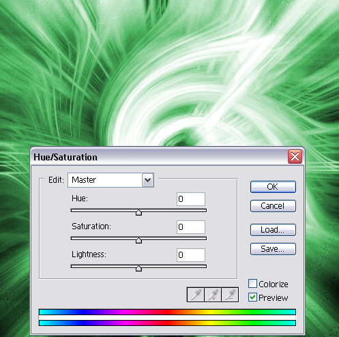The height and width of the screenshot is (337, 339).
Task: Click the Load... button
Action: 273,230
